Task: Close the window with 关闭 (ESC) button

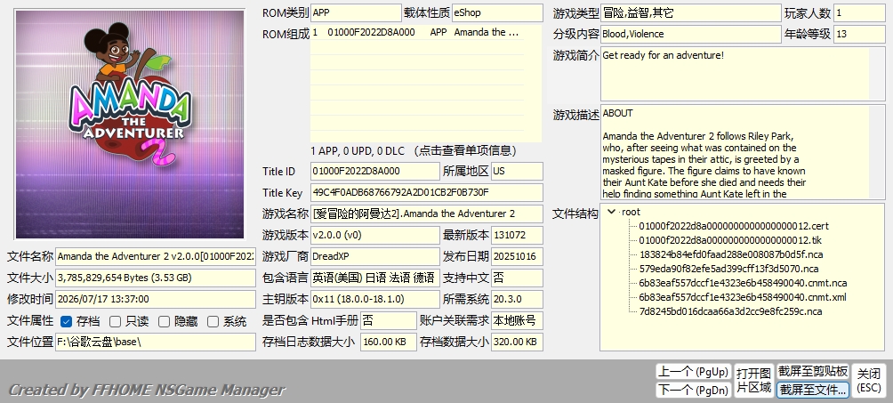Action: coord(869,380)
